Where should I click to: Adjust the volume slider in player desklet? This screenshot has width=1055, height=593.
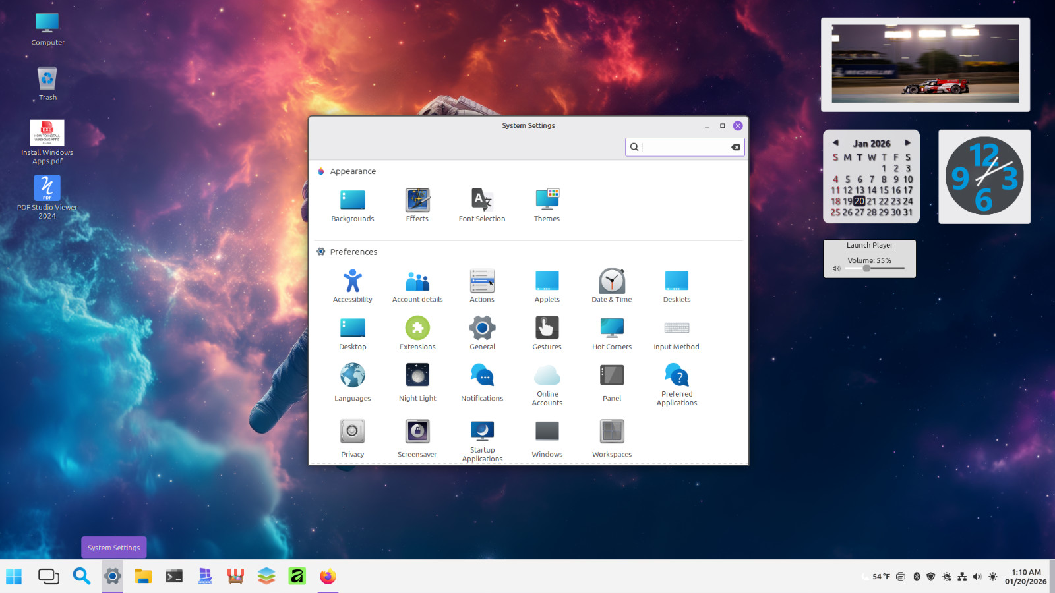[874, 268]
